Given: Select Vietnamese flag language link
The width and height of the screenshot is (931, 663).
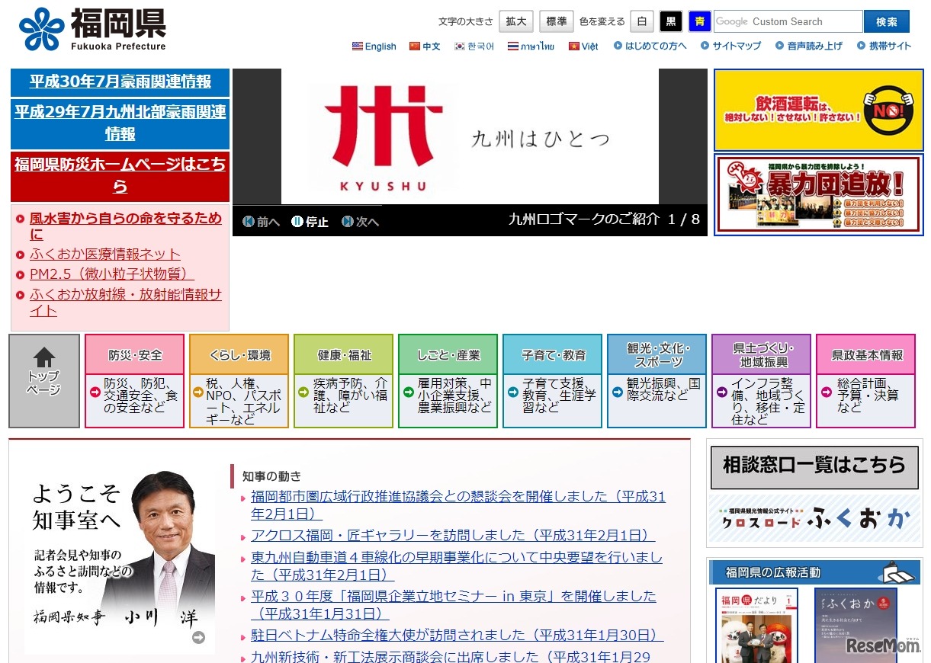Looking at the screenshot, I should coord(583,46).
